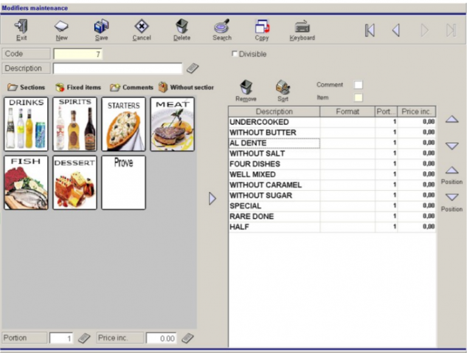The image size is (467, 353).
Task: Click the Copy toolbar icon
Action: [x=262, y=29]
